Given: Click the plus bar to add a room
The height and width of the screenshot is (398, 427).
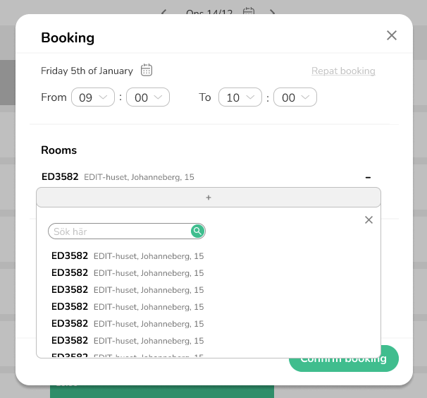Looking at the screenshot, I should point(209,198).
